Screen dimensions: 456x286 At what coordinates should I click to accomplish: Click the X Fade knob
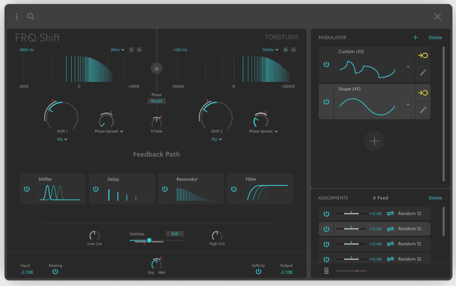click(x=156, y=122)
